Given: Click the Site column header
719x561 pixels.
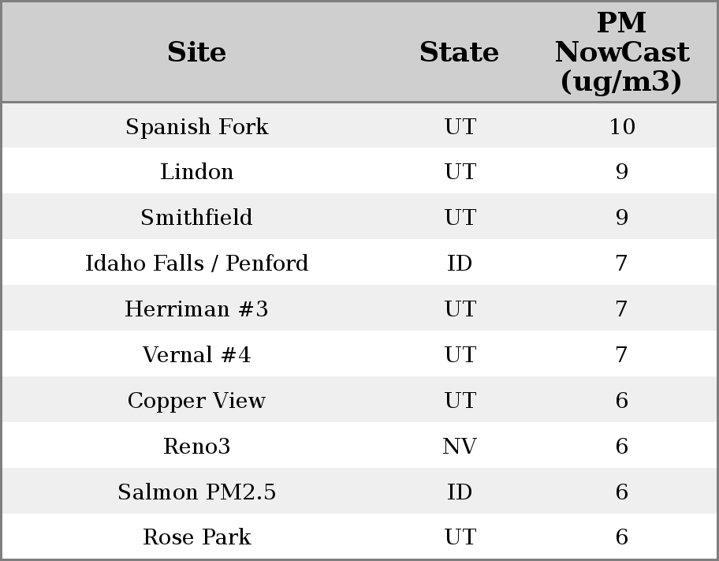Looking at the screenshot, I should pos(197,52).
